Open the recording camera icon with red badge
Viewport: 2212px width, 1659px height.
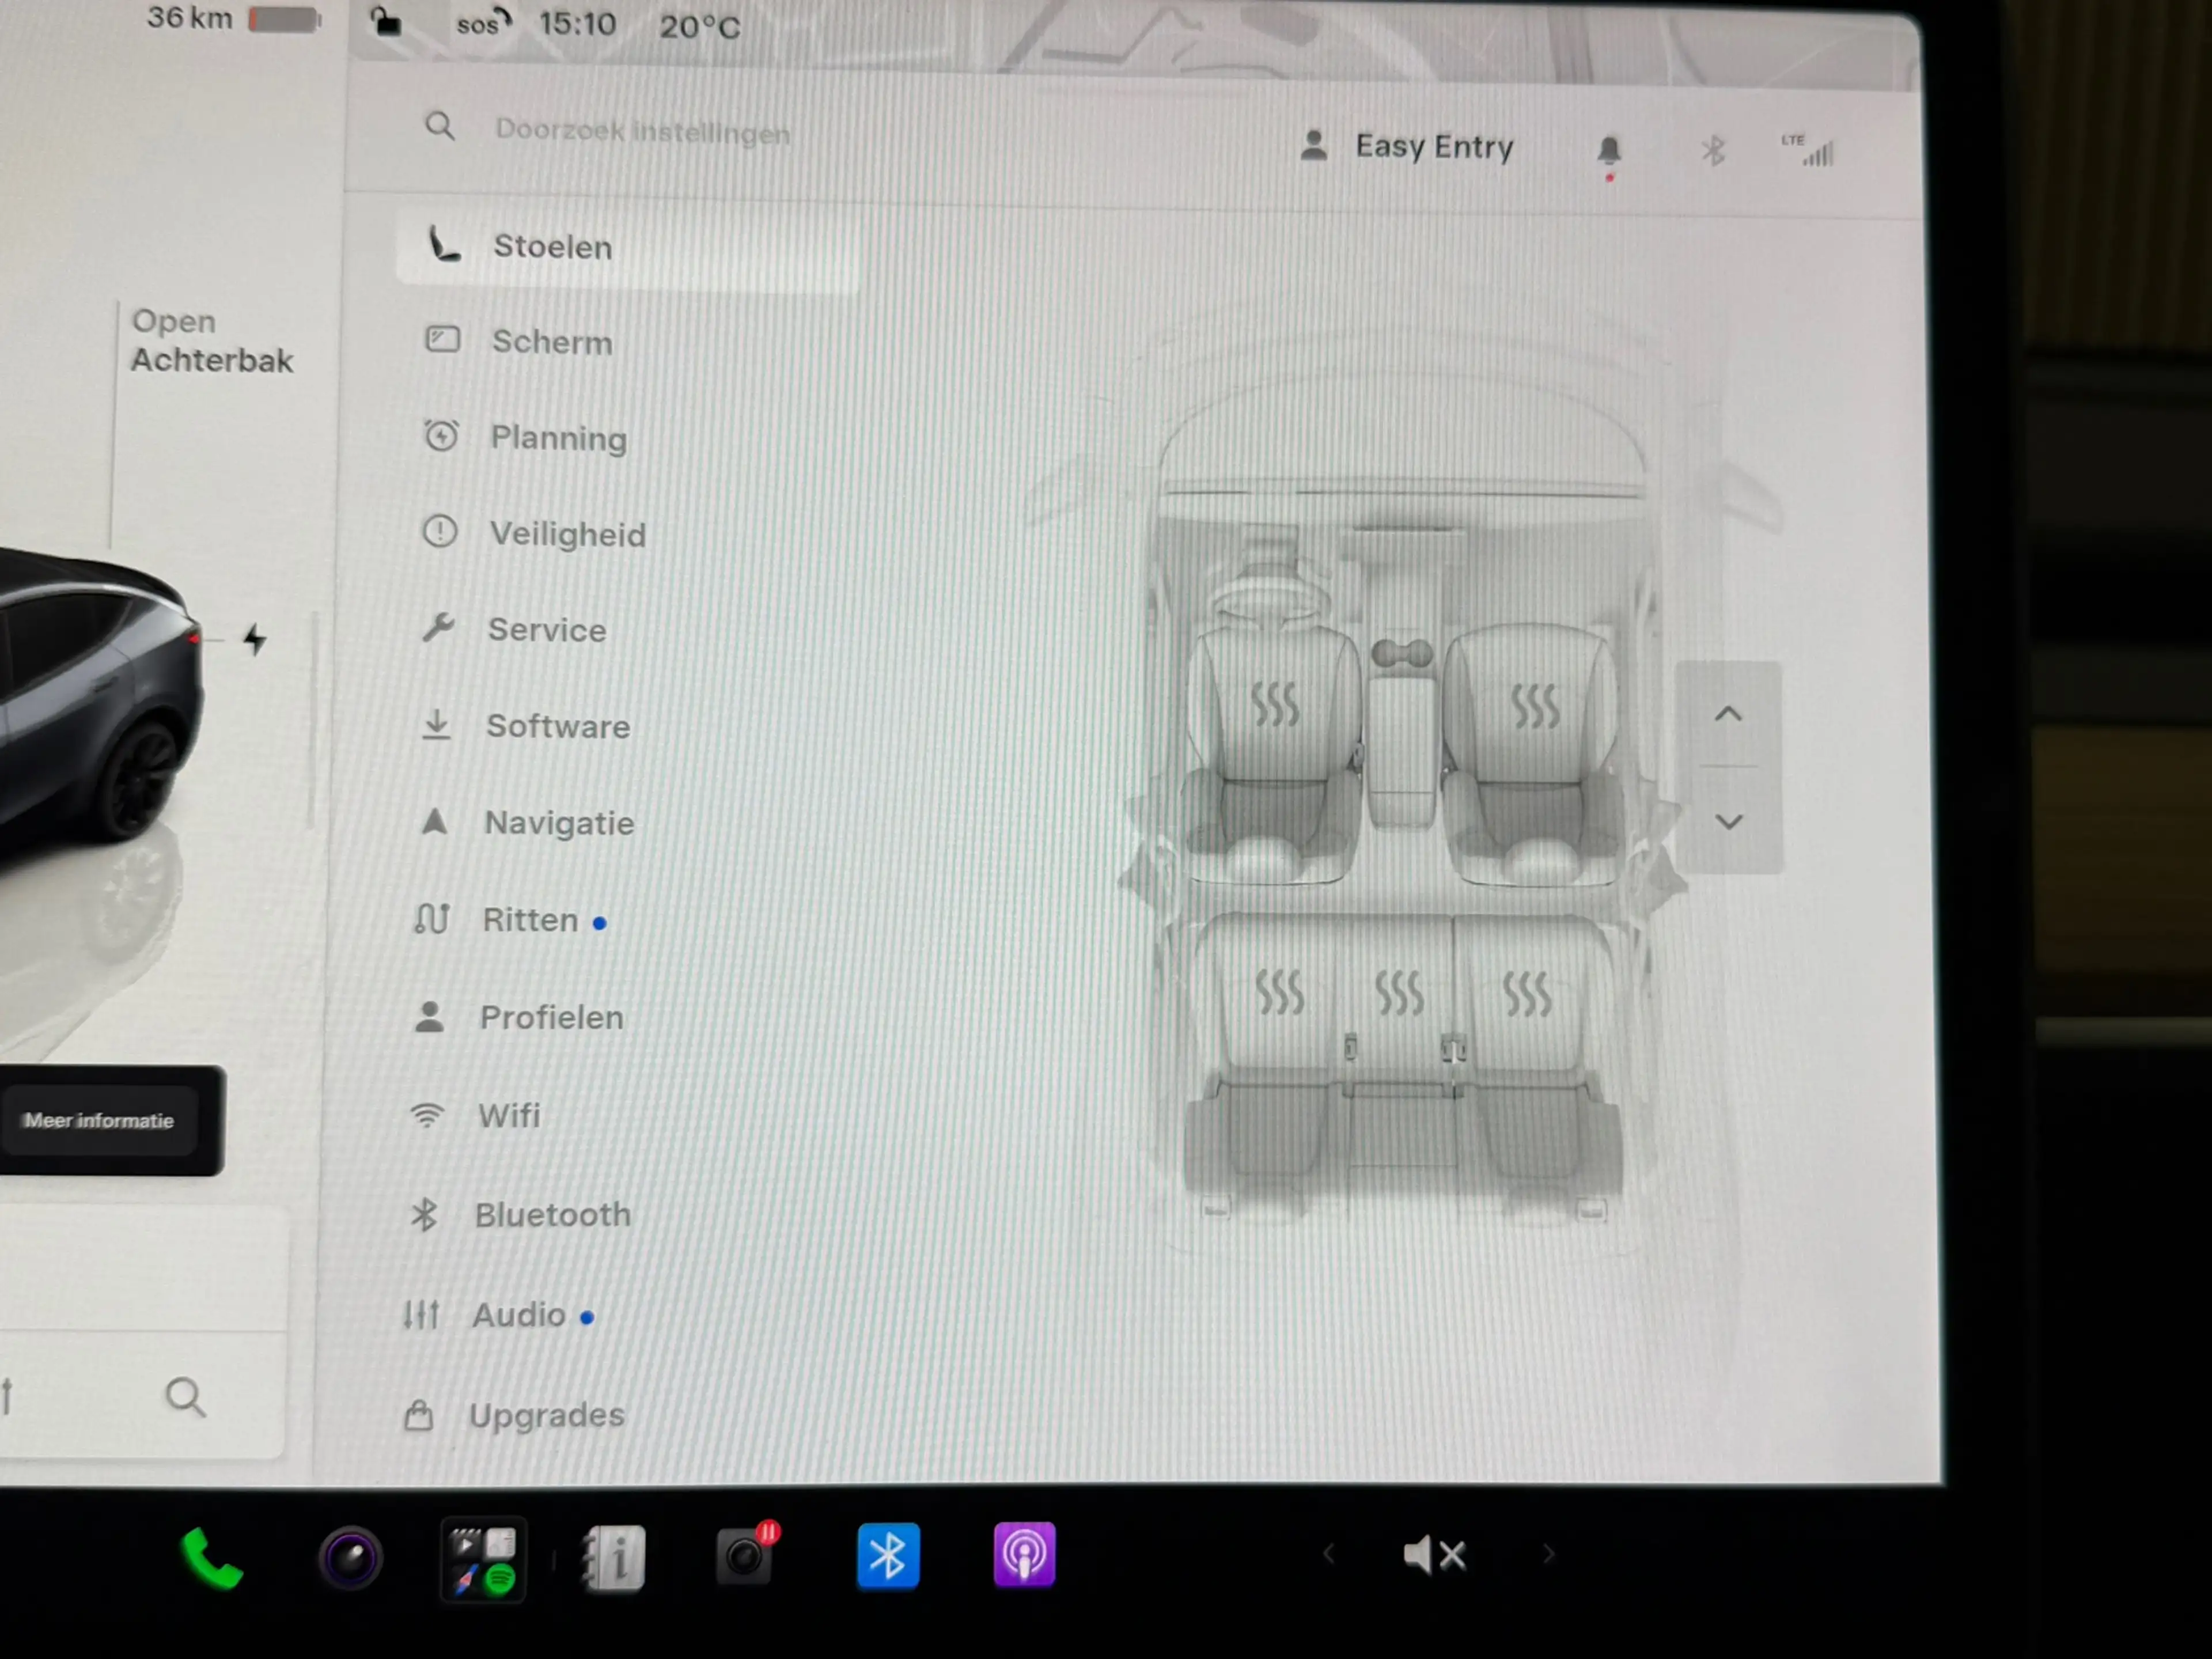point(748,1554)
